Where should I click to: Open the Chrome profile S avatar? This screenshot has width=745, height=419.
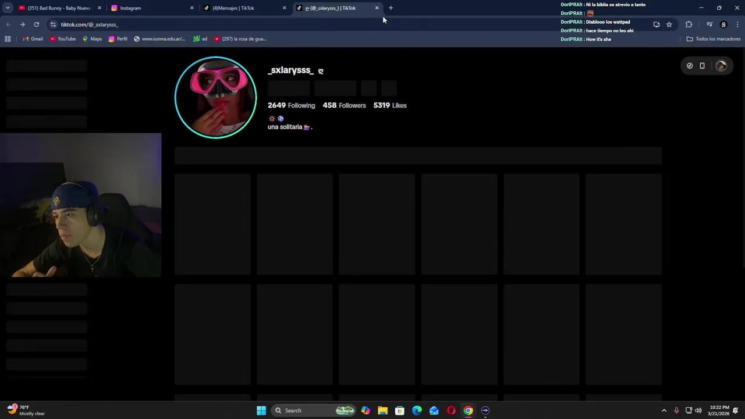pyautogui.click(x=723, y=24)
